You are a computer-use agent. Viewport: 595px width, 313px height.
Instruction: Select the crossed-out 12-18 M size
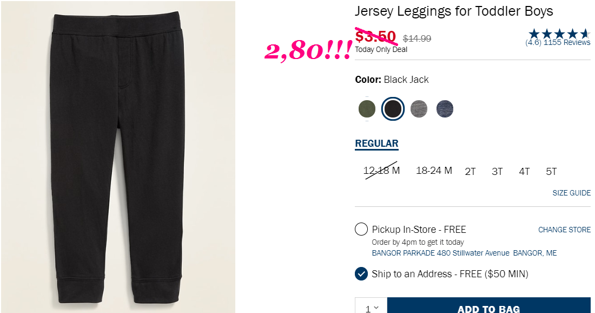381,171
